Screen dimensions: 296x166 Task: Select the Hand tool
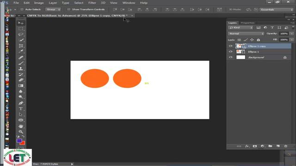[x=21, y=126]
